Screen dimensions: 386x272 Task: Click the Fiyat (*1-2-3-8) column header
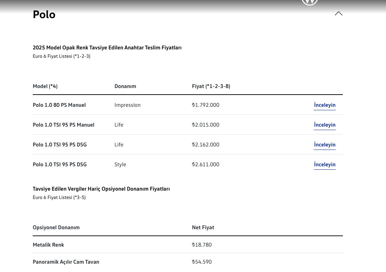click(x=211, y=86)
